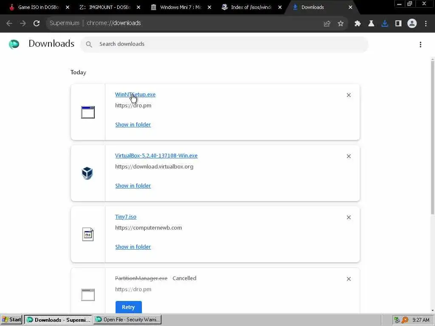Image resolution: width=435 pixels, height=326 pixels.
Task: Go back using the browser back arrow
Action: click(x=9, y=23)
